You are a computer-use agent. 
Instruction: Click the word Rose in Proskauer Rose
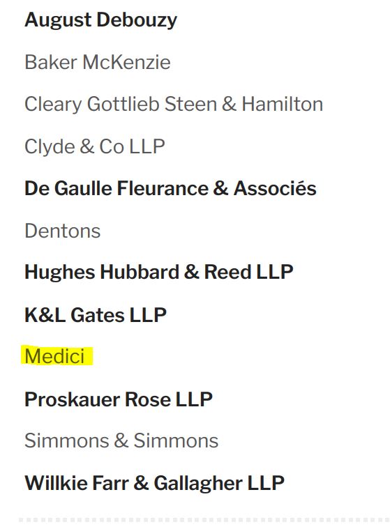(148, 399)
